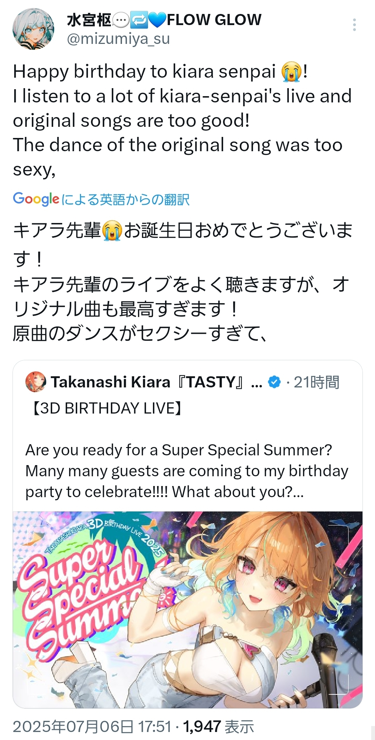The height and width of the screenshot is (740, 375).
Task: Tap the Googleによる英語からの翻訳 link
Action: [x=101, y=199]
